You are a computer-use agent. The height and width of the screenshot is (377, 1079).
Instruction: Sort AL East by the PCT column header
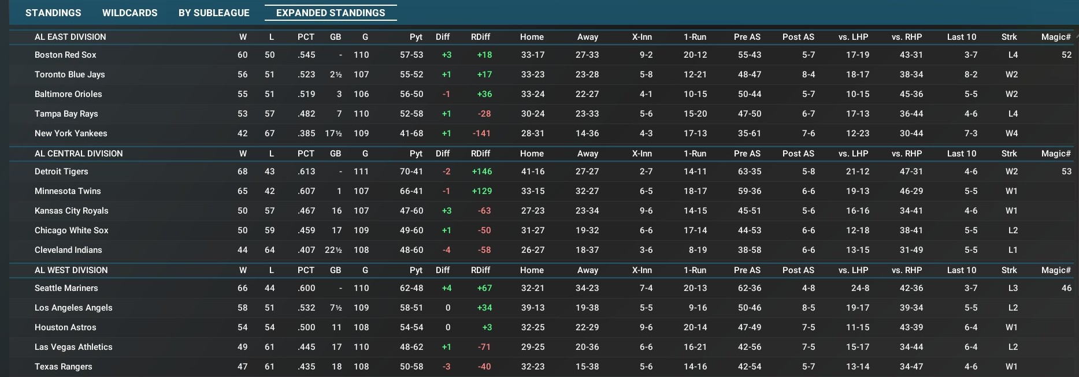coord(306,37)
